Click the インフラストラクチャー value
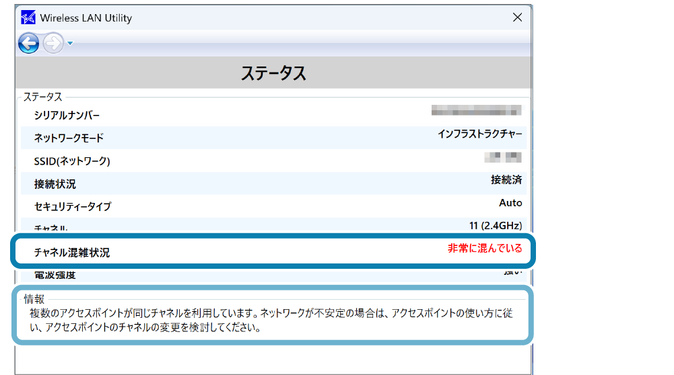 tap(479, 134)
